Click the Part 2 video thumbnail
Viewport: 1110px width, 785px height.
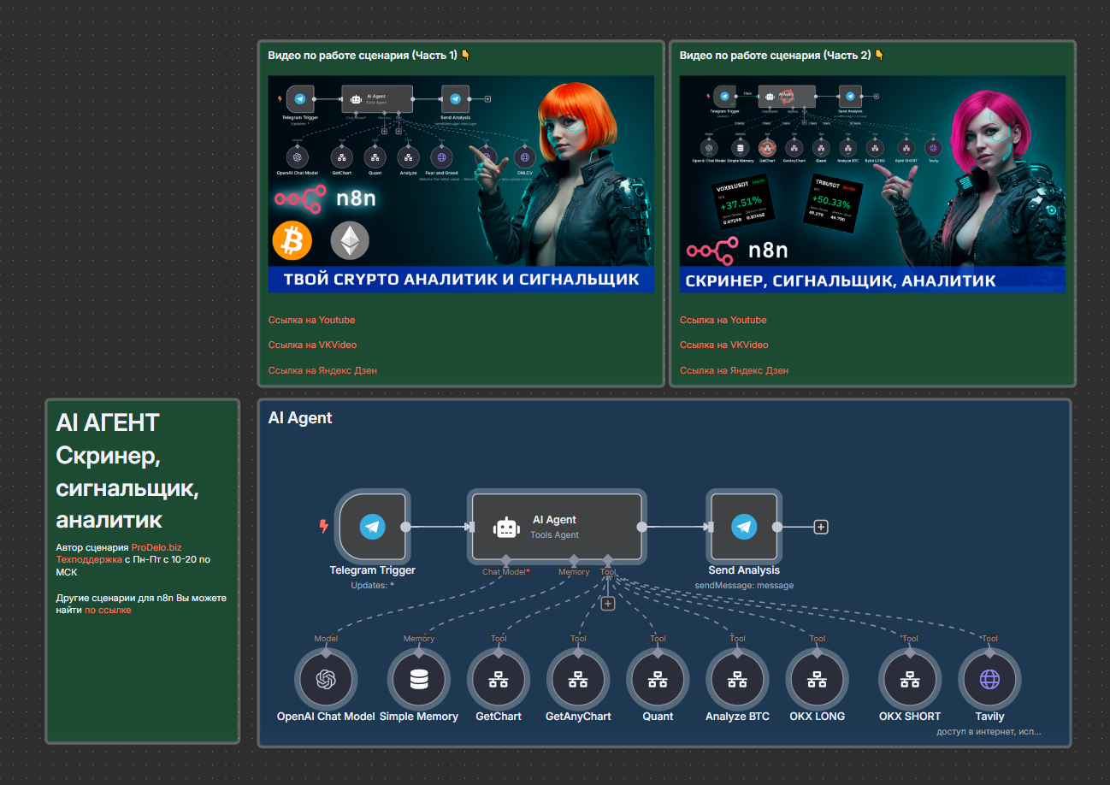(872, 184)
